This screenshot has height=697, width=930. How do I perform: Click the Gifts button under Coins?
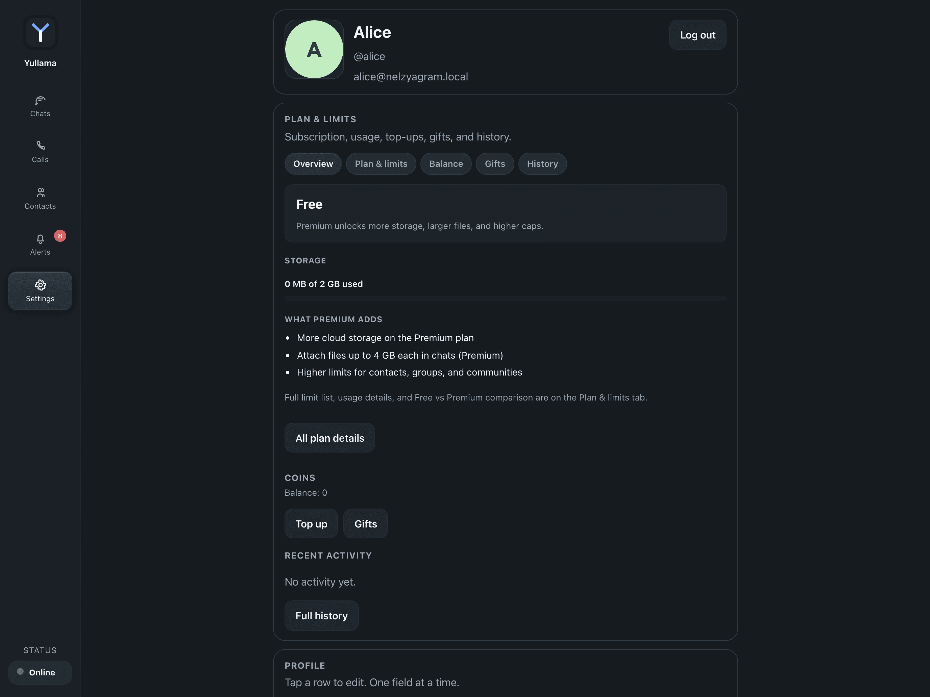click(x=365, y=524)
